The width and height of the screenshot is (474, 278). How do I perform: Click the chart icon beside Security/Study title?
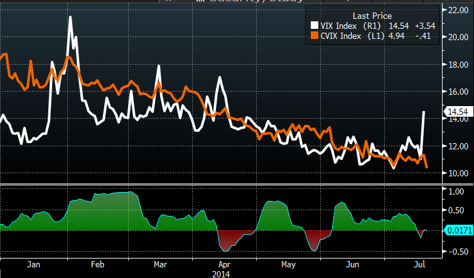coord(202,3)
